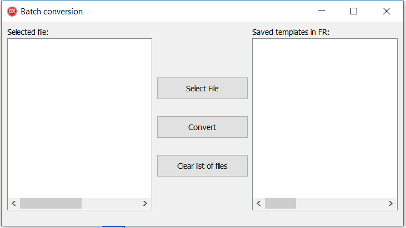Maximize the Batch conversion window
406x228 pixels.
click(354, 11)
